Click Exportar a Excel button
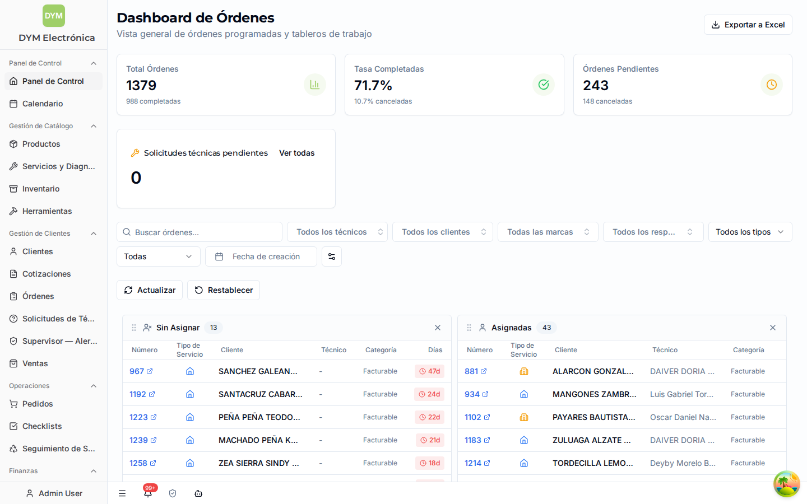 pyautogui.click(x=748, y=25)
